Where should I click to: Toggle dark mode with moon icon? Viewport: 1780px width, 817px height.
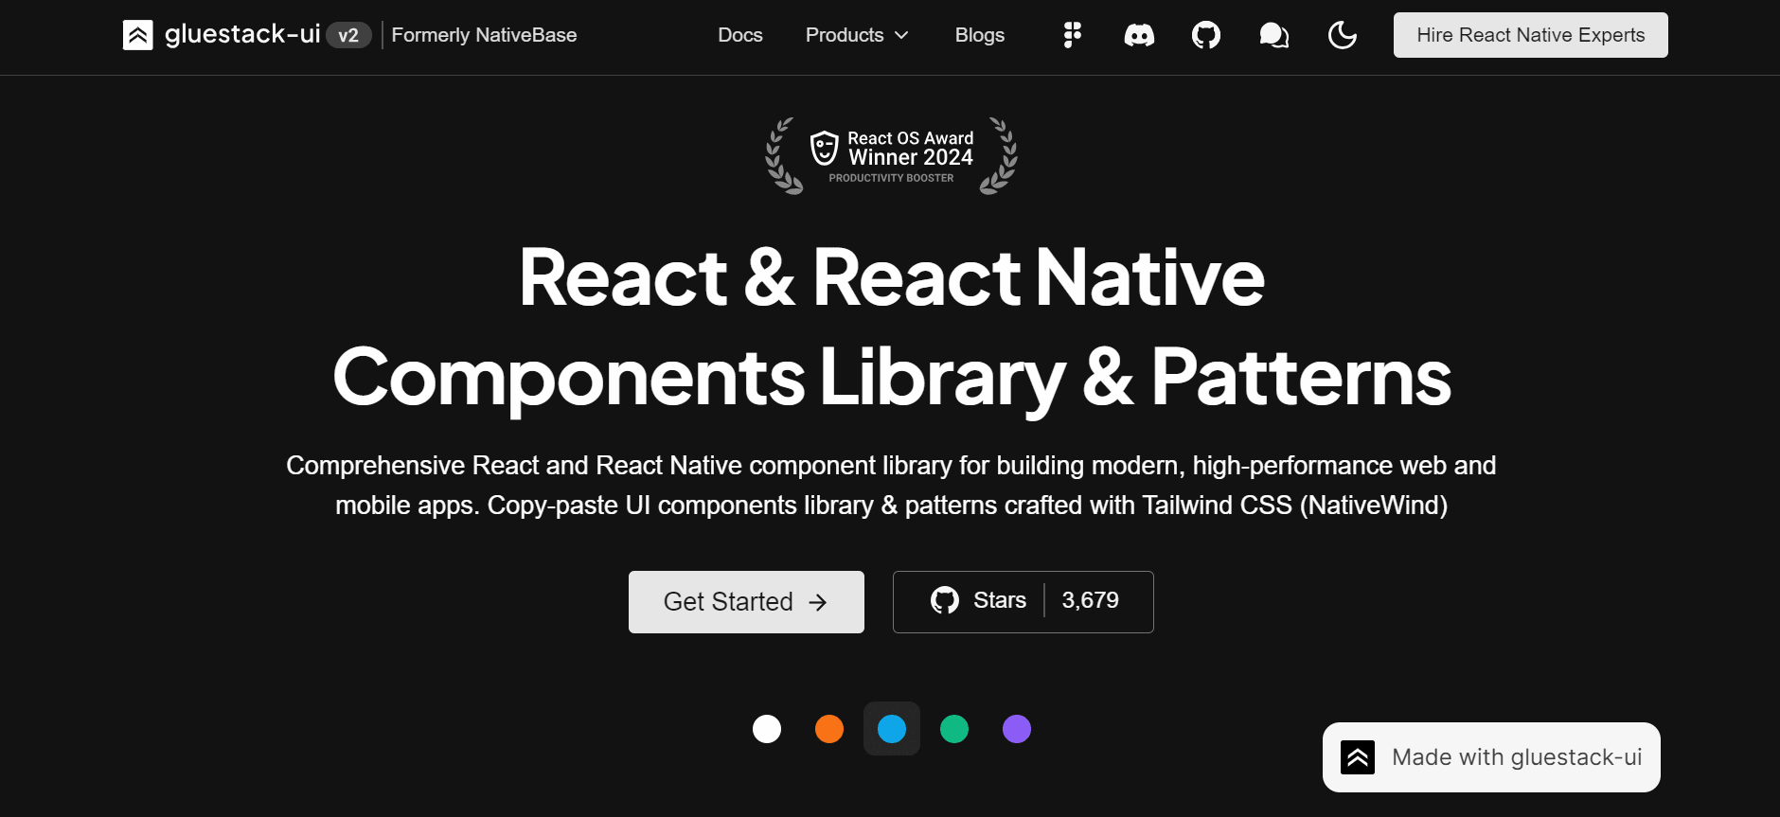[1342, 36]
